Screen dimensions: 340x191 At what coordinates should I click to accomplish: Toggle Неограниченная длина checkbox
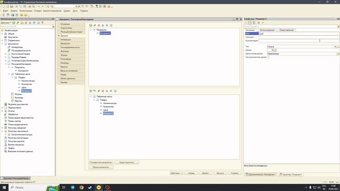click(268, 57)
